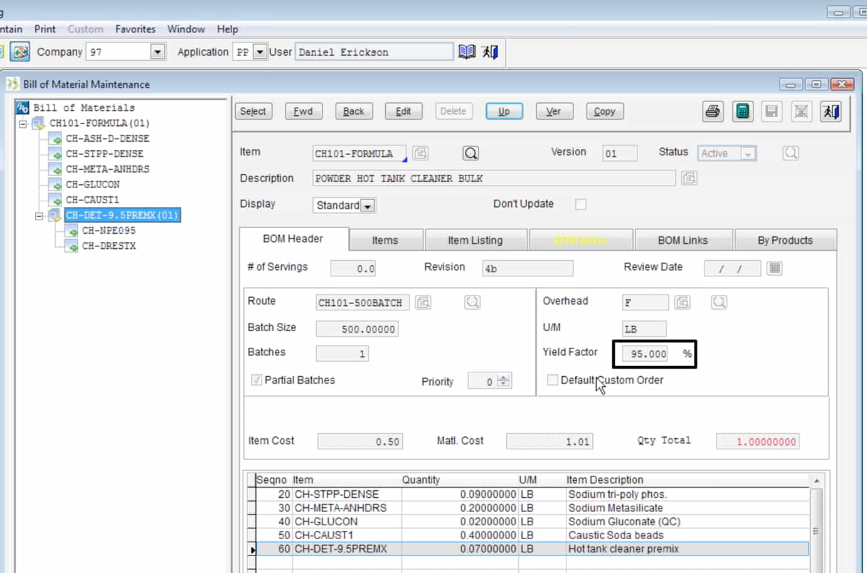
Task: Click the CH-DRESTX component icon in tree
Action: click(x=72, y=246)
